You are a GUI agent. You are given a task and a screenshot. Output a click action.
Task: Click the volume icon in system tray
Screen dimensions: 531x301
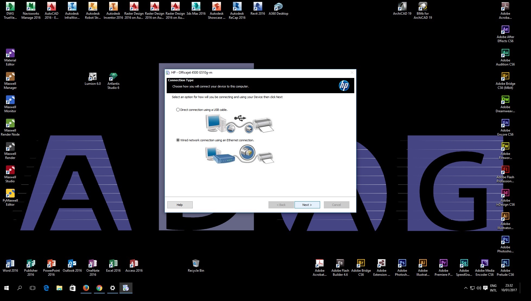pos(479,288)
